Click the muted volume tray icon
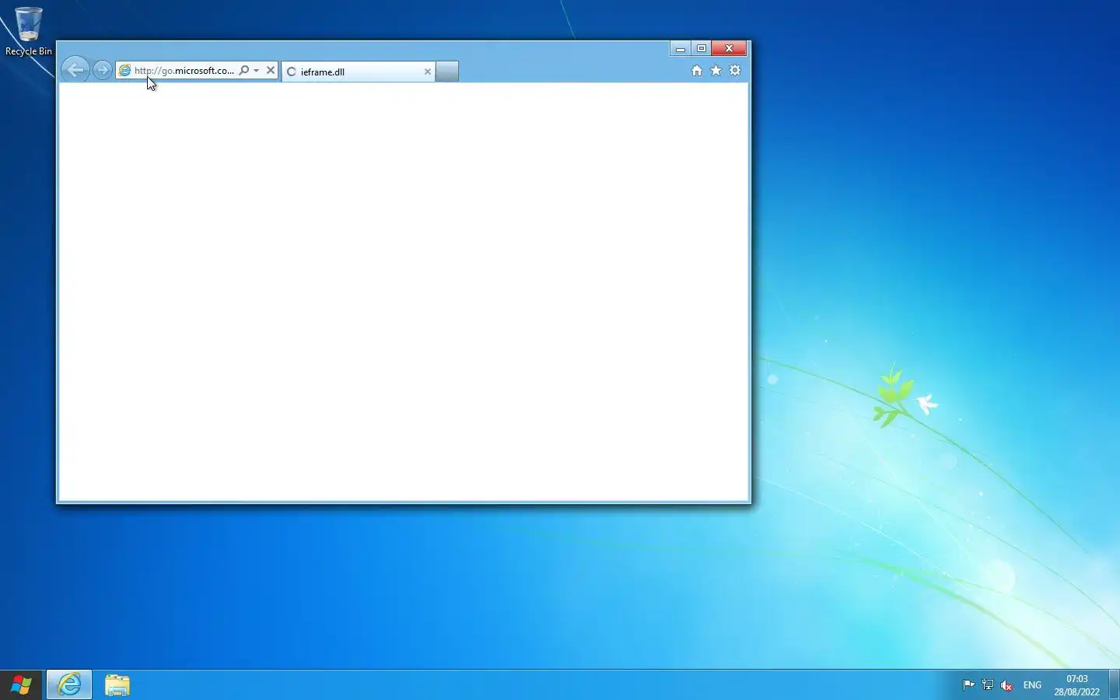 pyautogui.click(x=1006, y=685)
